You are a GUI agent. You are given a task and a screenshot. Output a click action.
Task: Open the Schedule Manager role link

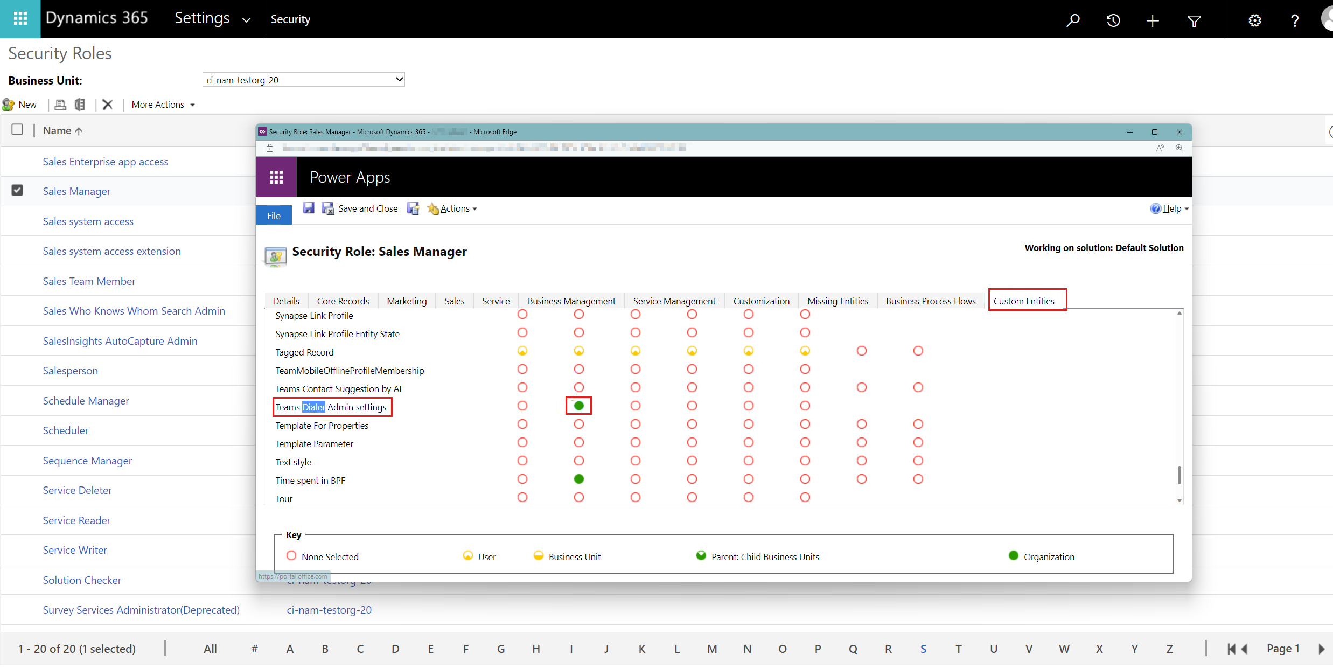pos(86,401)
